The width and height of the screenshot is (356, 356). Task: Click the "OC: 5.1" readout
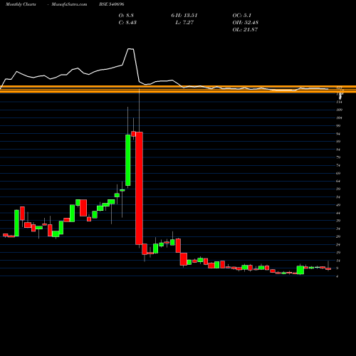[242, 16]
